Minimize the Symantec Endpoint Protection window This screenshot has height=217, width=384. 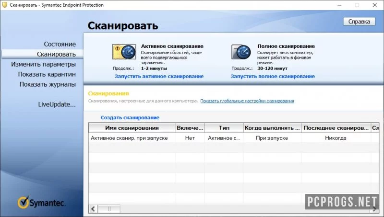point(339,5)
